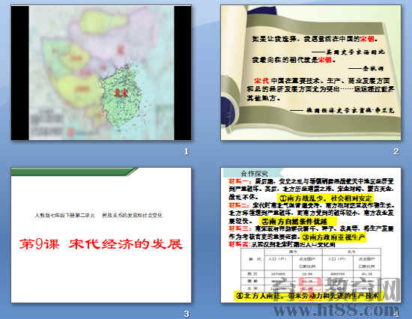Click red 宋朝 text in first quote
The width and height of the screenshot is (412, 319).
coord(367,39)
